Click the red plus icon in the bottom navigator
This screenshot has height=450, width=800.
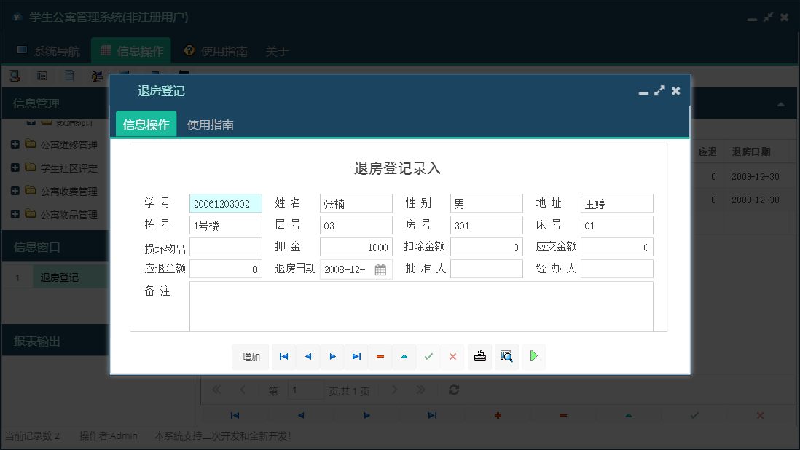coord(498,415)
